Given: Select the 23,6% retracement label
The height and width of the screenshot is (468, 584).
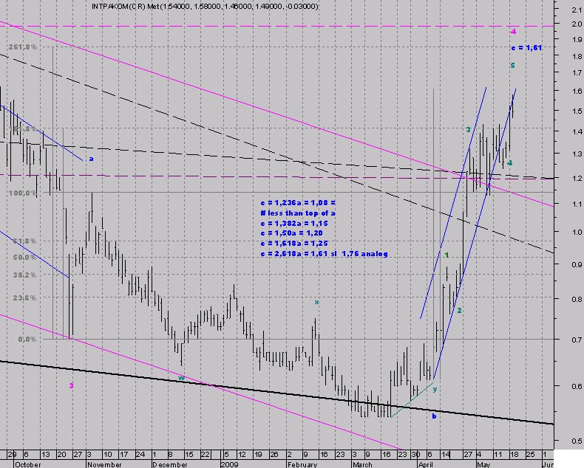Looking at the screenshot, I should (x=23, y=298).
